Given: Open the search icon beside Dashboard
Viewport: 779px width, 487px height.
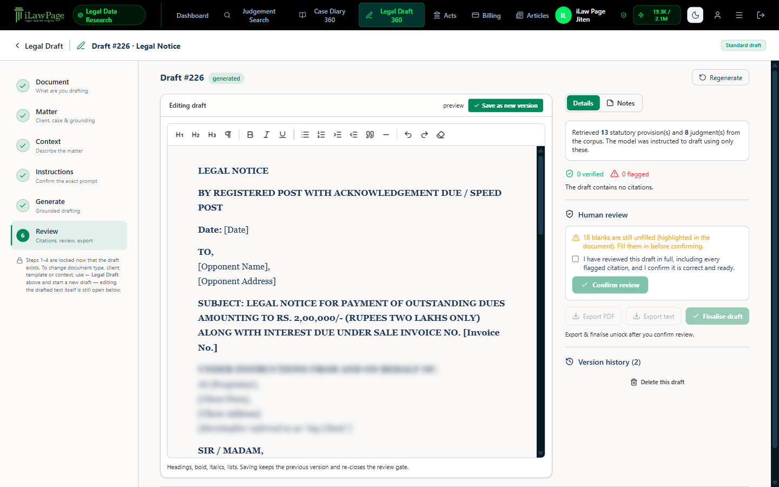Looking at the screenshot, I should pos(227,15).
